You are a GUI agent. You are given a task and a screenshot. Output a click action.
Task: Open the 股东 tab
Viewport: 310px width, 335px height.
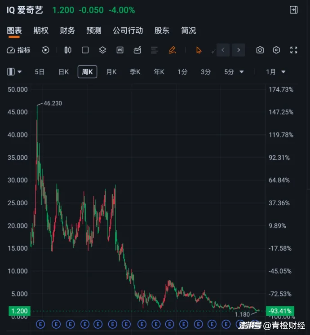click(162, 31)
